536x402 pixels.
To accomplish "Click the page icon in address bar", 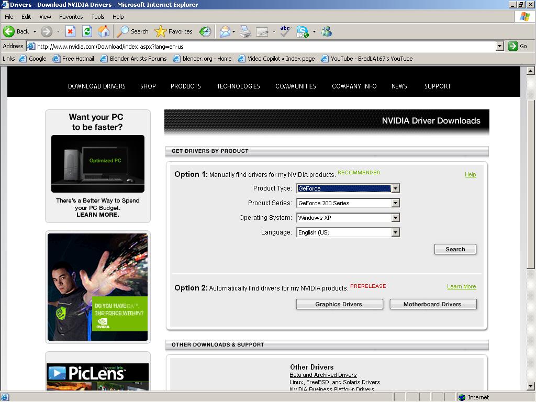I will [31, 46].
